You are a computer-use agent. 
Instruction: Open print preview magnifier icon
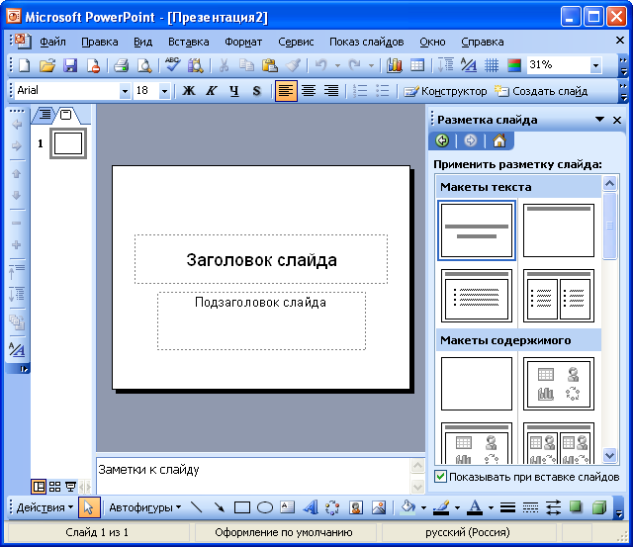click(144, 65)
